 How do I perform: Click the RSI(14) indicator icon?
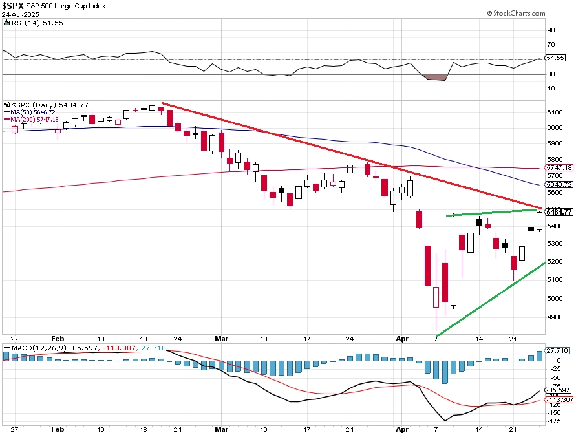[x=7, y=23]
